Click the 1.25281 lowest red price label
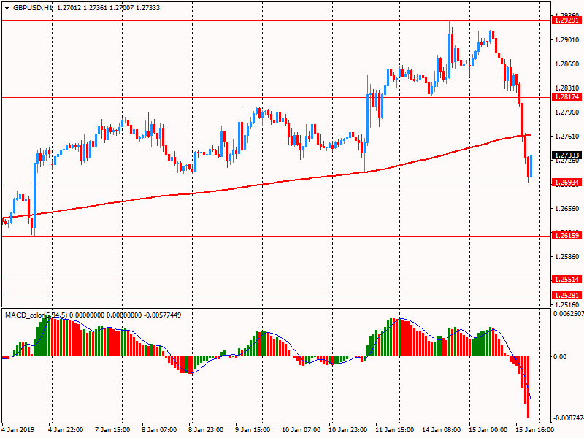This screenshot has height=438, width=584. pos(566,296)
